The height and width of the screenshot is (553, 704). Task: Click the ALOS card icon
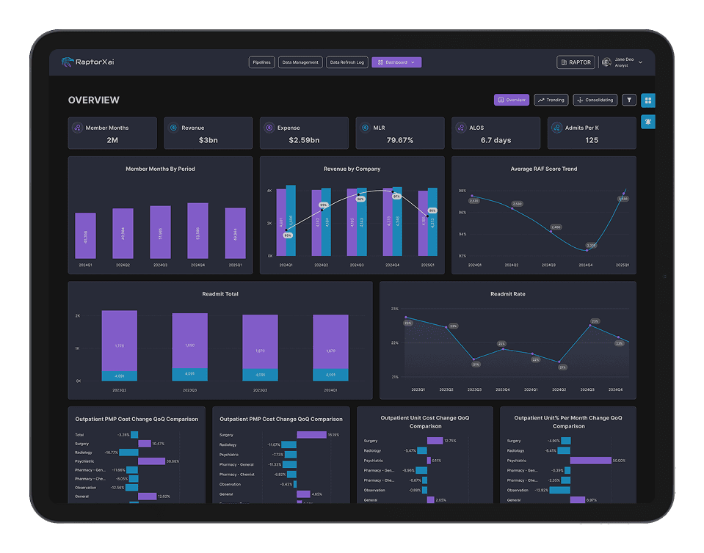click(x=461, y=128)
